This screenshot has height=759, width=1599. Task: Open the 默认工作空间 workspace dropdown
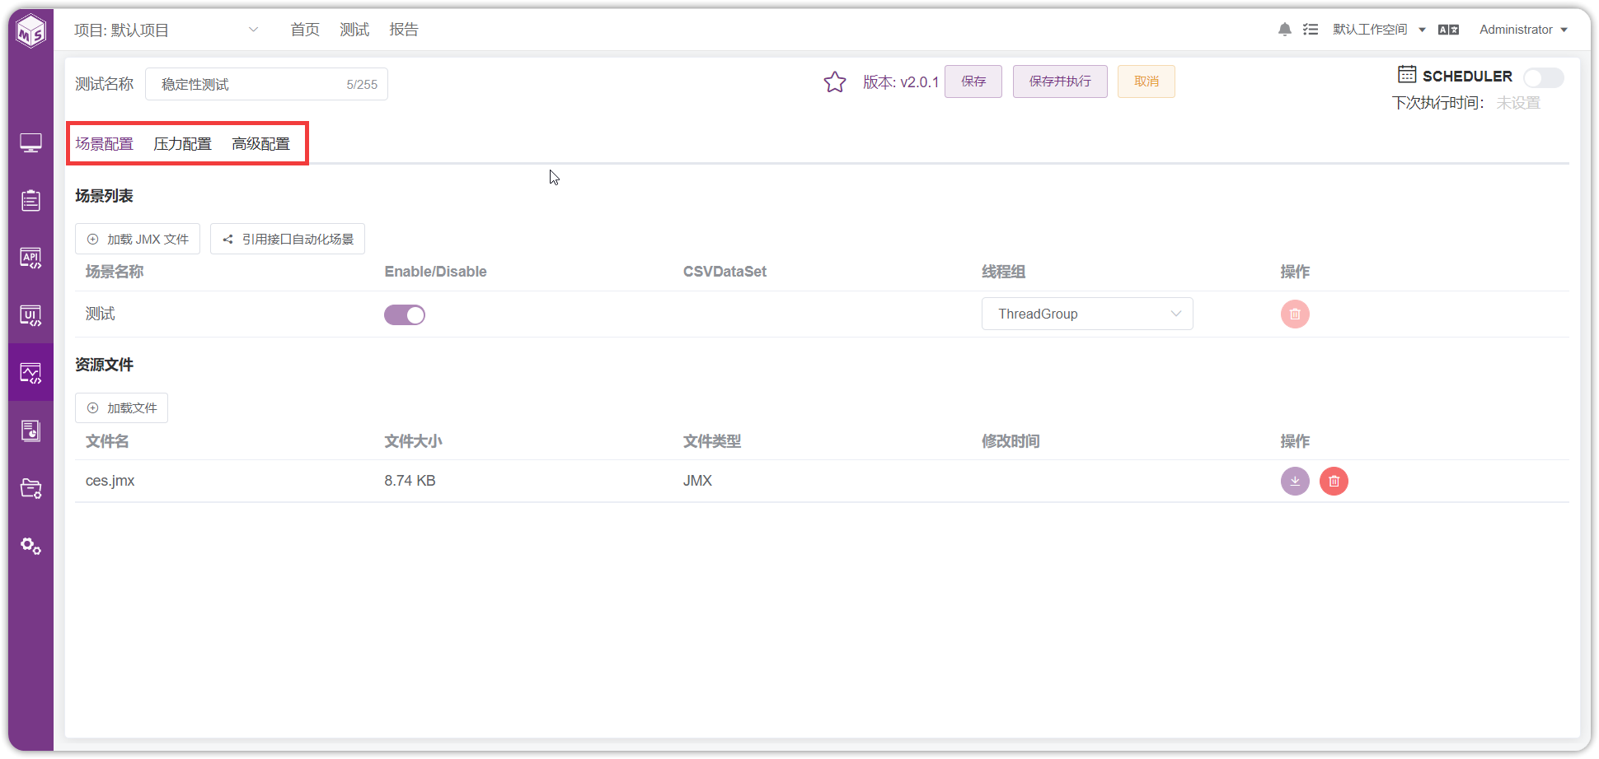[x=1379, y=30]
